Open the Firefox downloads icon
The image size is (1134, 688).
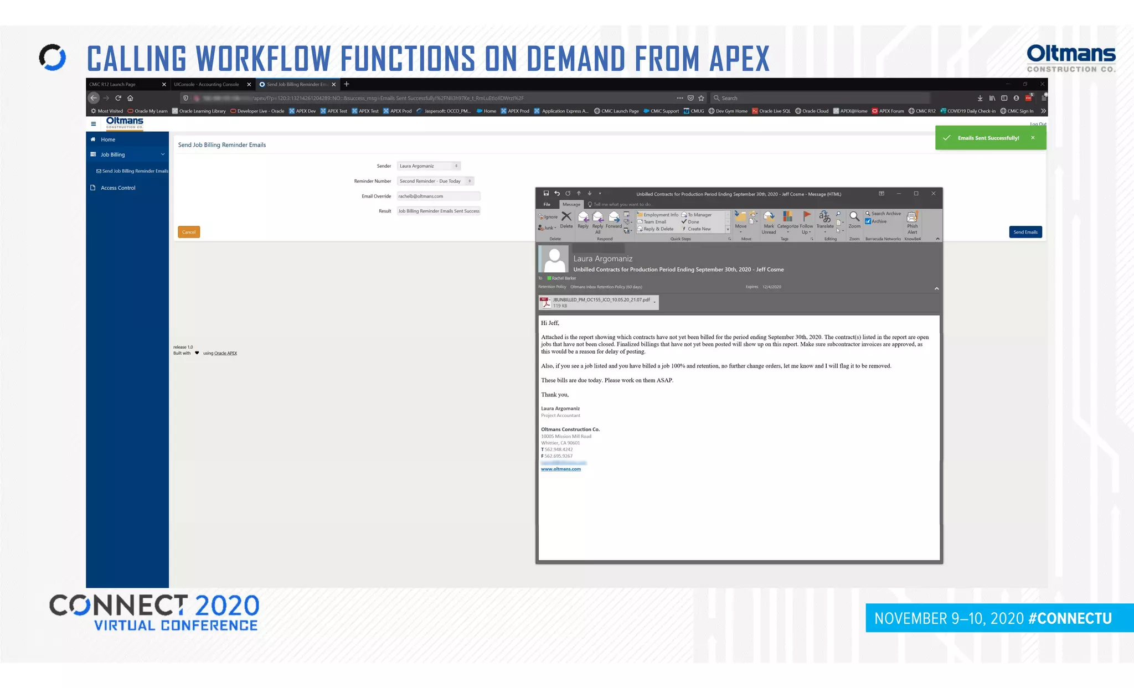pos(980,98)
